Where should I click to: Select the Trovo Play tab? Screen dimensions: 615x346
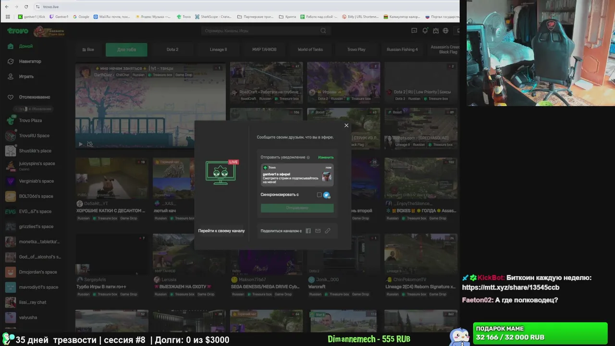coord(356,49)
